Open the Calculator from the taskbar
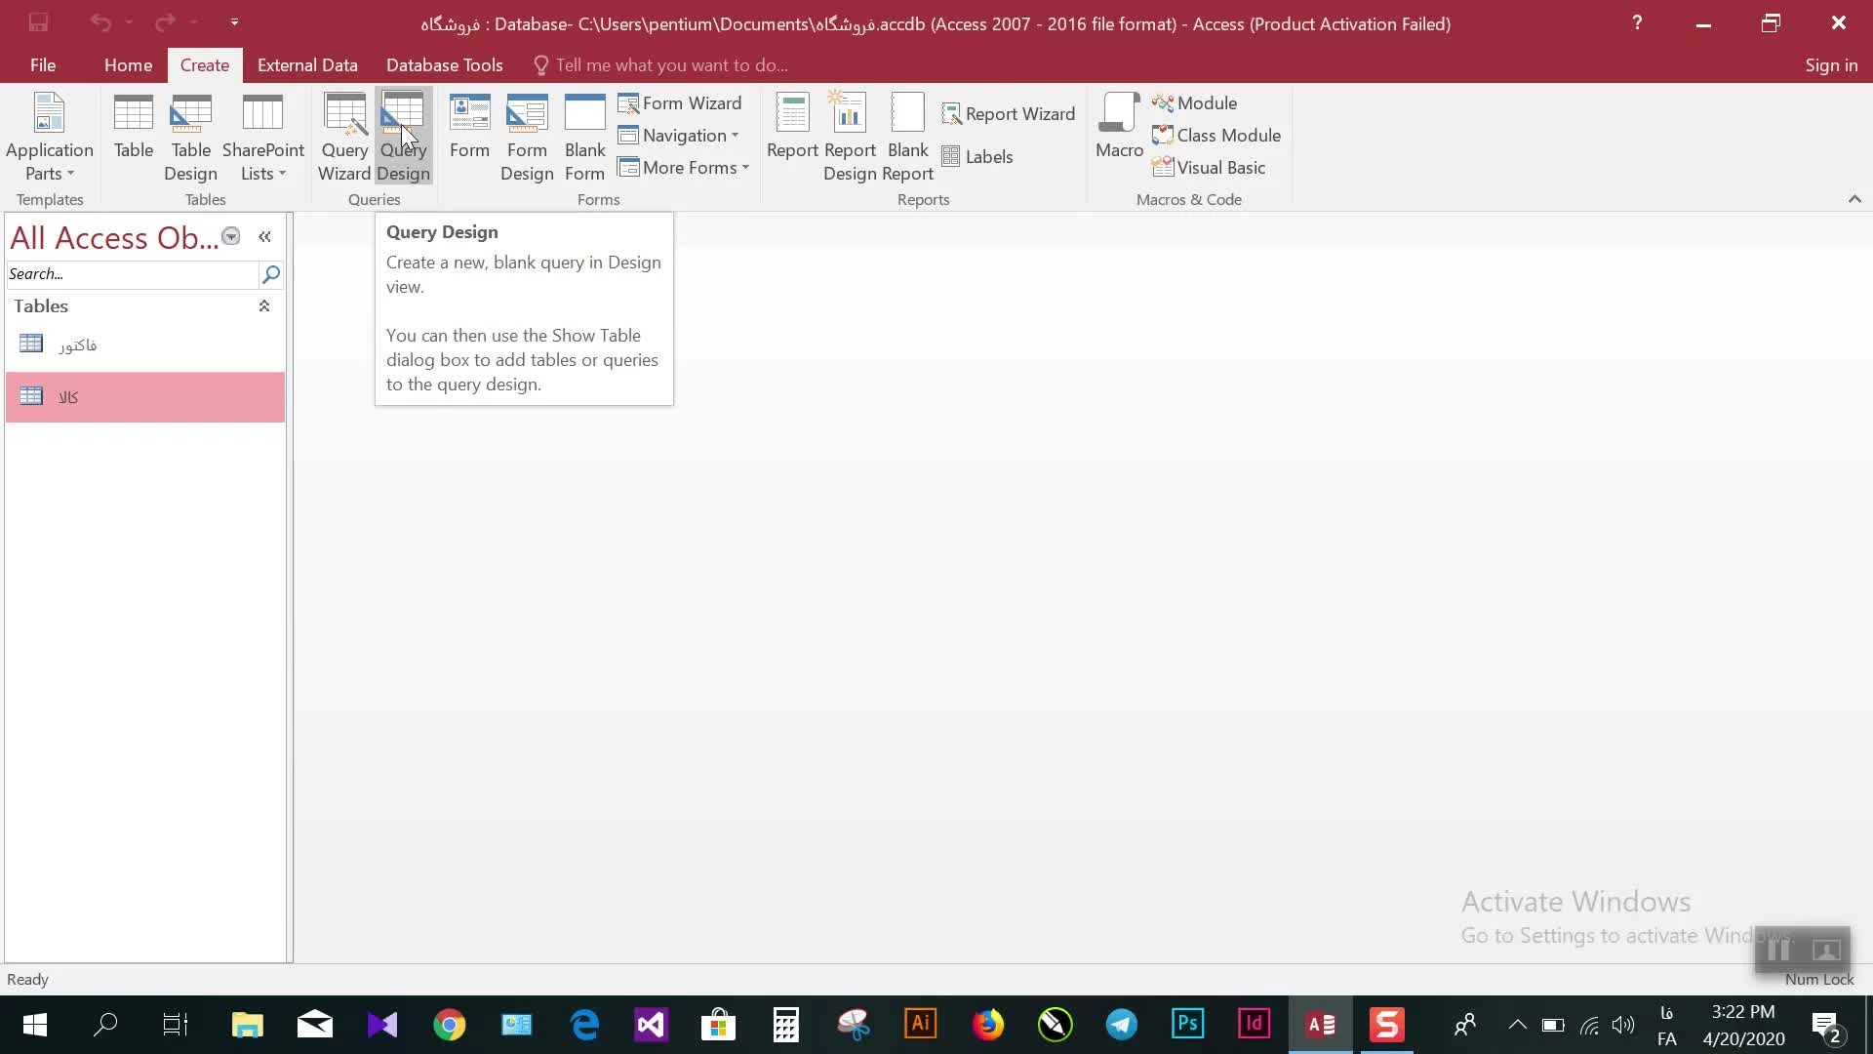The image size is (1873, 1054). point(785,1025)
